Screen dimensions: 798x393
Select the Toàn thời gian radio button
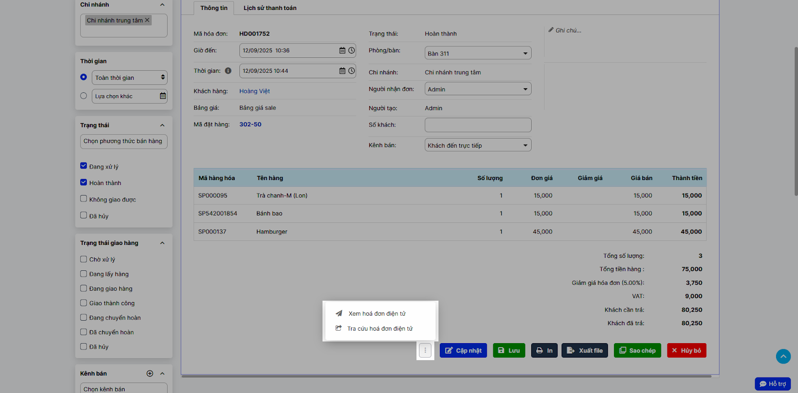pos(84,77)
